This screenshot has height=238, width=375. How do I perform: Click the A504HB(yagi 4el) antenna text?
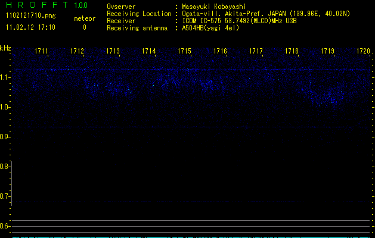click(x=210, y=28)
